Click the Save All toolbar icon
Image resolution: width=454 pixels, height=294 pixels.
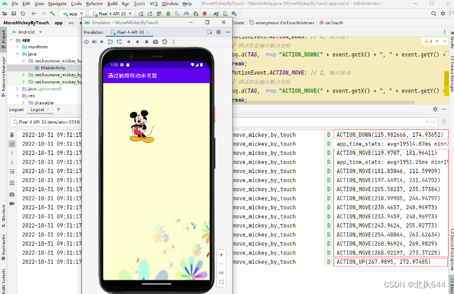pyautogui.click(x=14, y=14)
